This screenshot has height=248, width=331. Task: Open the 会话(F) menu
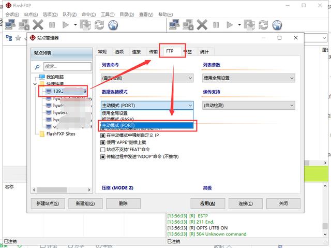click(x=12, y=14)
